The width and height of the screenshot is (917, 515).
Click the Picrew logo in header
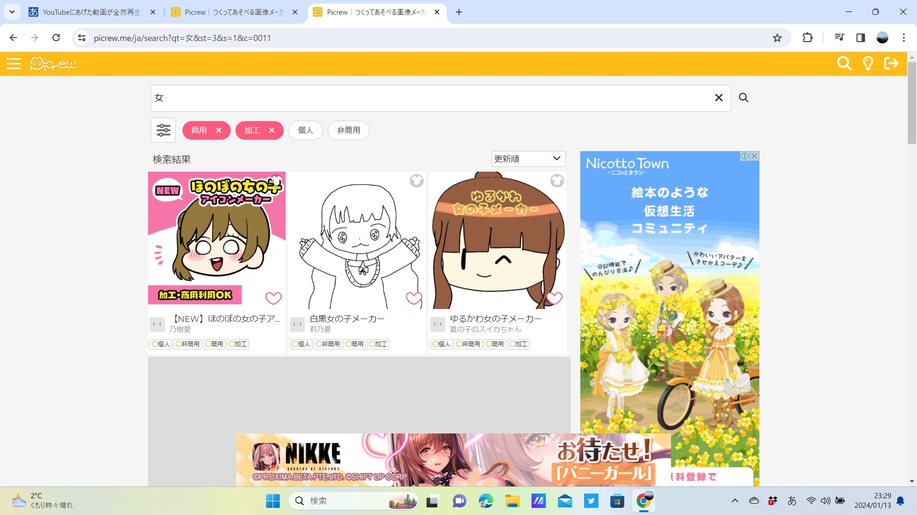53,63
